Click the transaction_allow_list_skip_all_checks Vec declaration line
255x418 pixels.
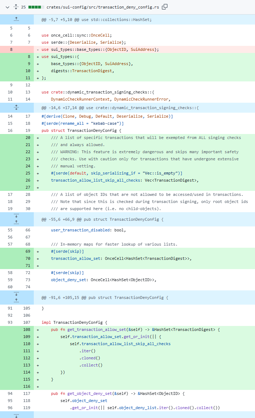[x=124, y=180]
